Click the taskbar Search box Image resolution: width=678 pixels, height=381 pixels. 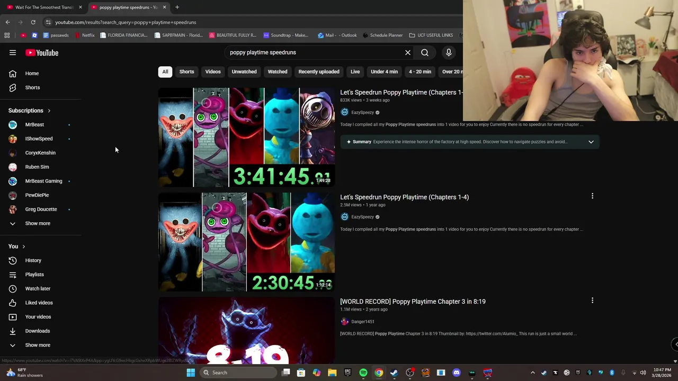238,373
